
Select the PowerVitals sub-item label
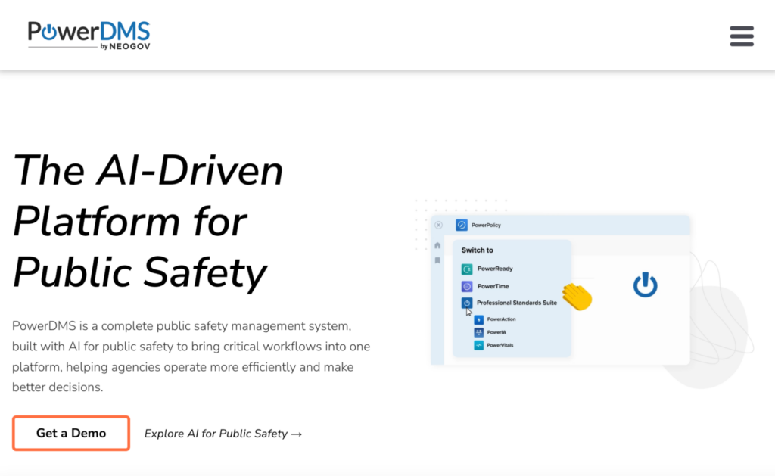[500, 345]
